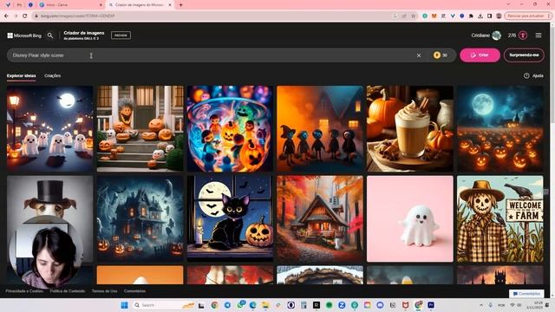Click Reiniciar para atualizar button
This screenshot has width=555, height=312.
coord(526,16)
